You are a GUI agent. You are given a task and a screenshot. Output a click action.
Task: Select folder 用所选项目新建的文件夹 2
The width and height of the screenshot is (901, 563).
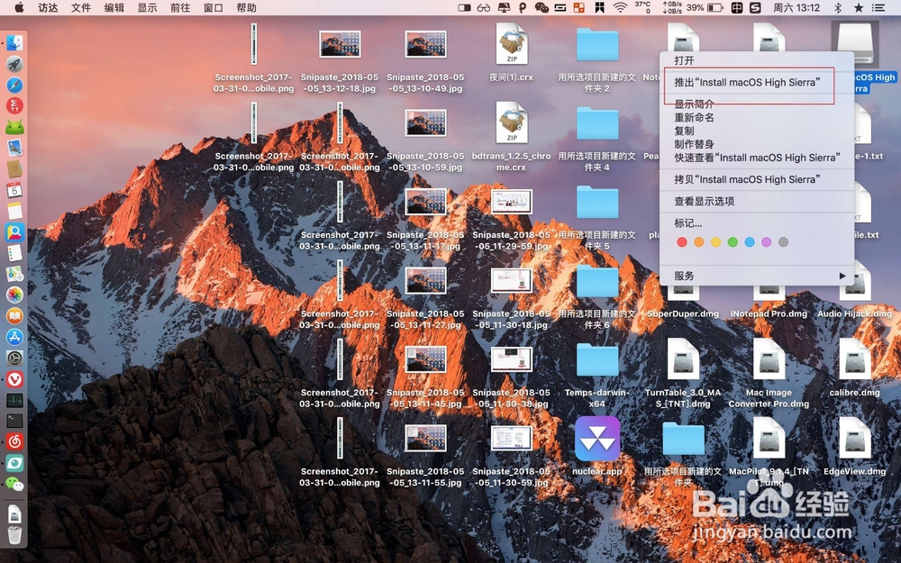(x=597, y=44)
